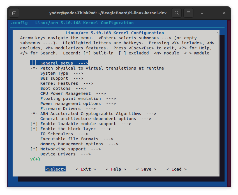Click the Exit button
Image resolution: width=238 pixels, height=195 pixels.
pyautogui.click(x=86, y=169)
